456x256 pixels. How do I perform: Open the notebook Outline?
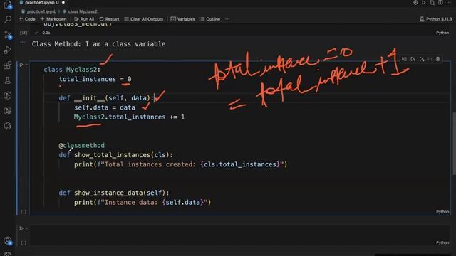point(210,19)
